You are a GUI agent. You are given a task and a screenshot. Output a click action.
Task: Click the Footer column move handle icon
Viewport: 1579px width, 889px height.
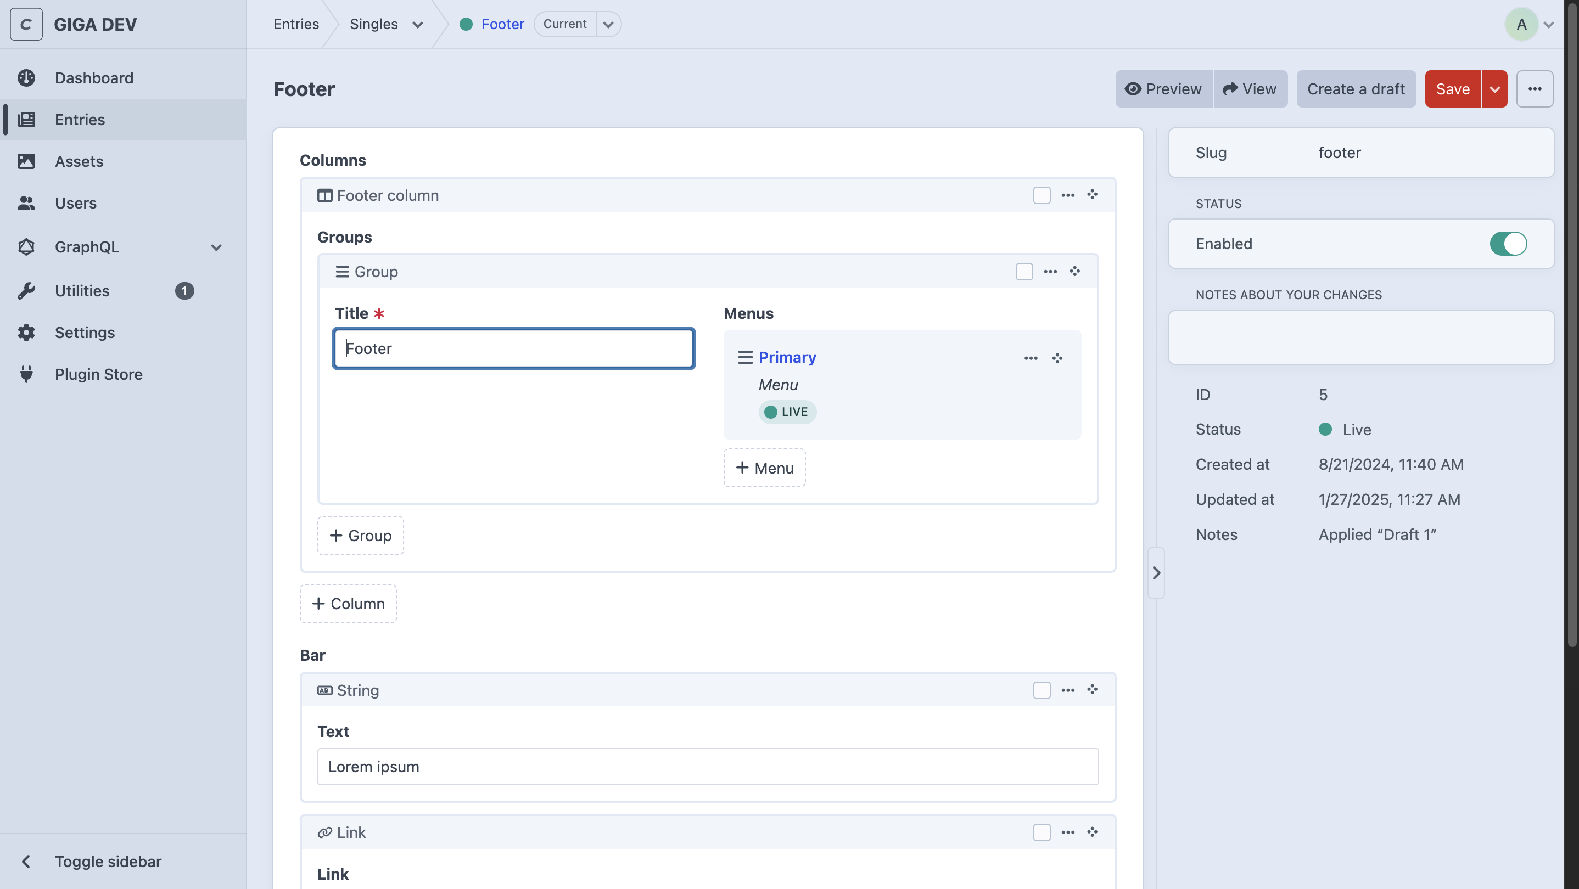pyautogui.click(x=1093, y=195)
